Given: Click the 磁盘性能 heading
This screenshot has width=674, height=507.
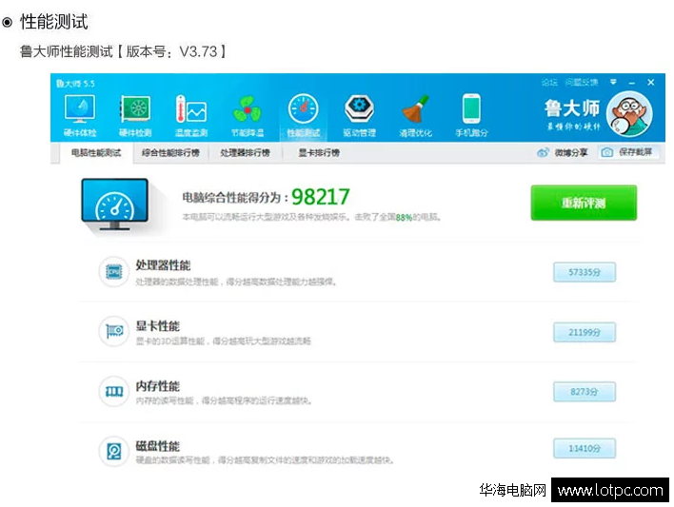Looking at the screenshot, I should [157, 446].
